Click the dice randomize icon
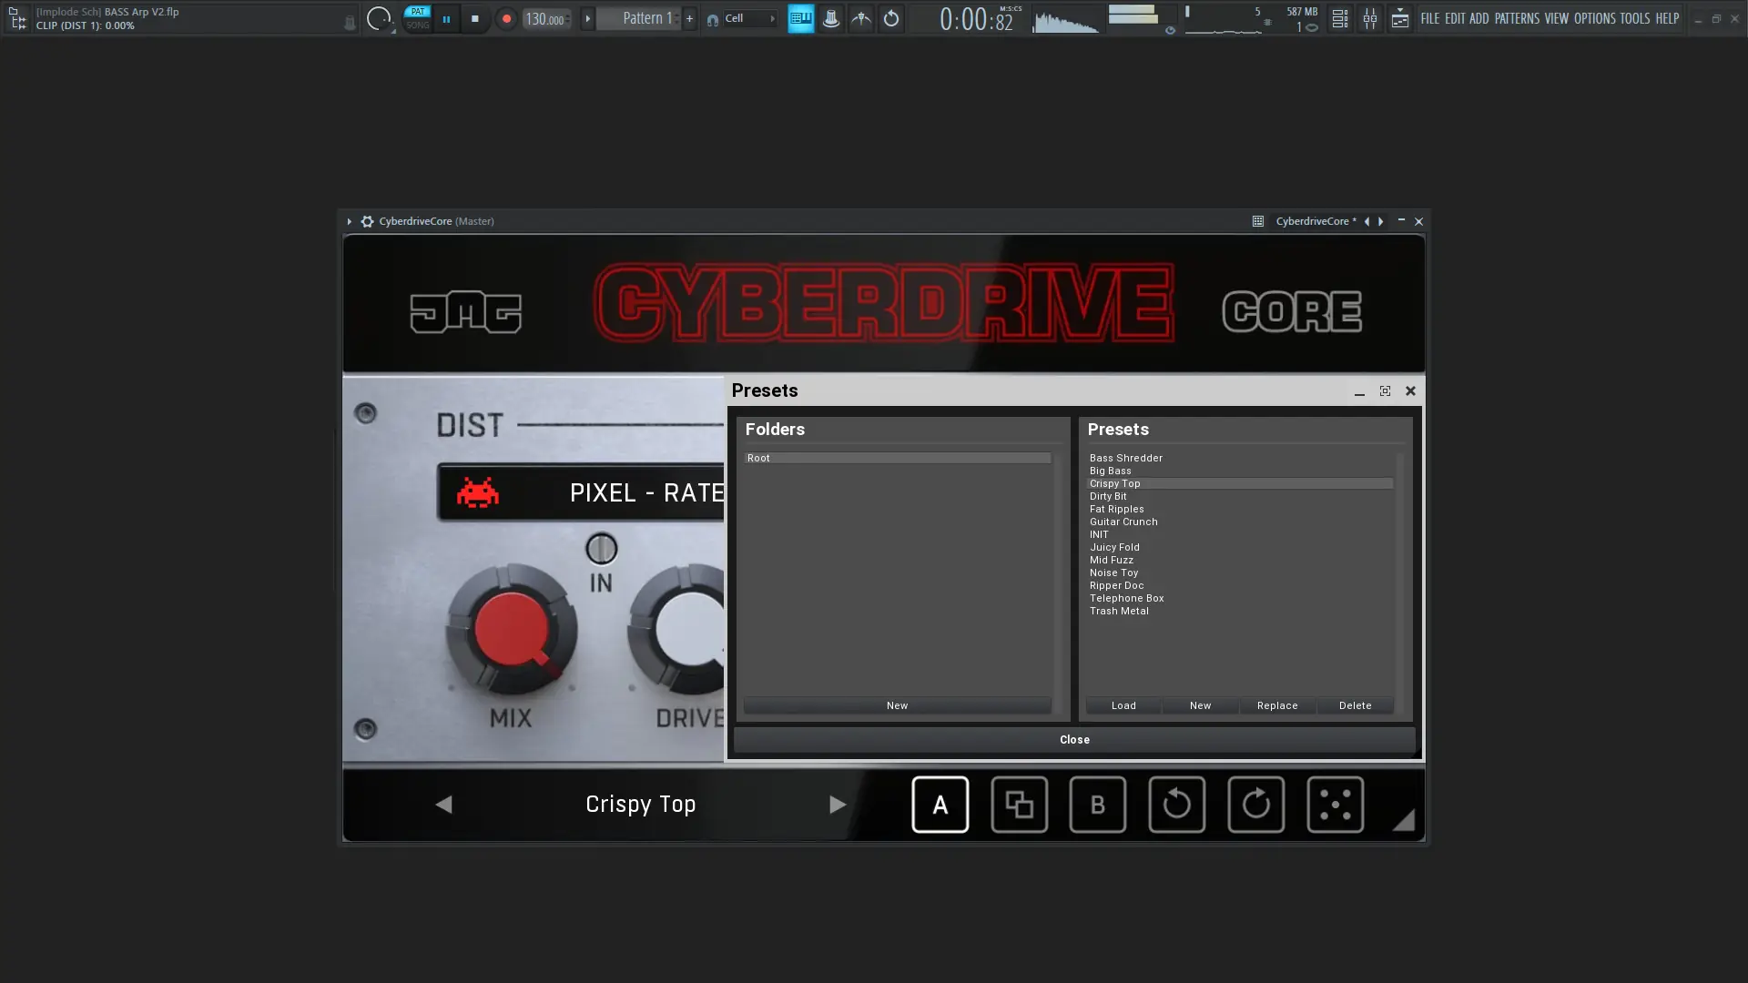Viewport: 1748px width, 983px height. click(1335, 805)
